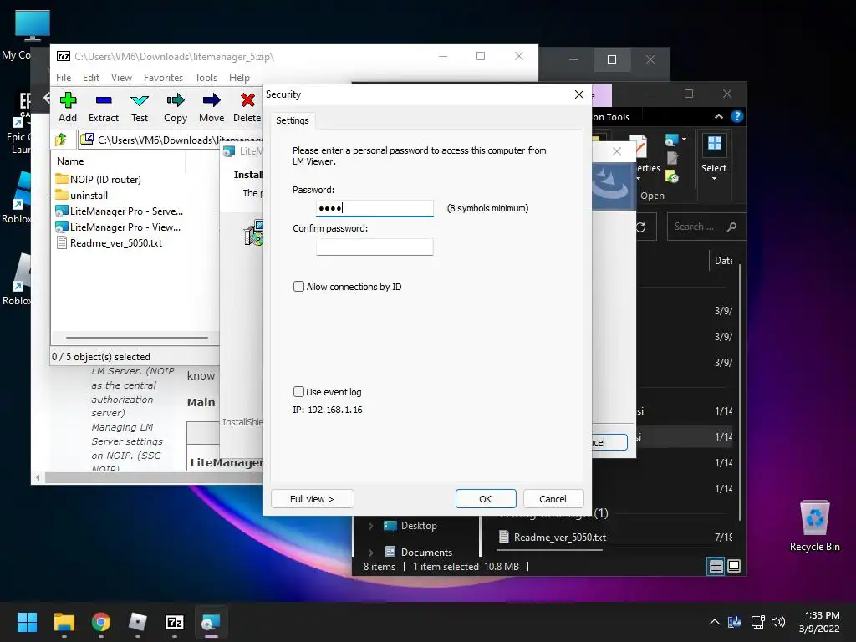
Task: Click OK in the Security dialog
Action: [x=486, y=498]
